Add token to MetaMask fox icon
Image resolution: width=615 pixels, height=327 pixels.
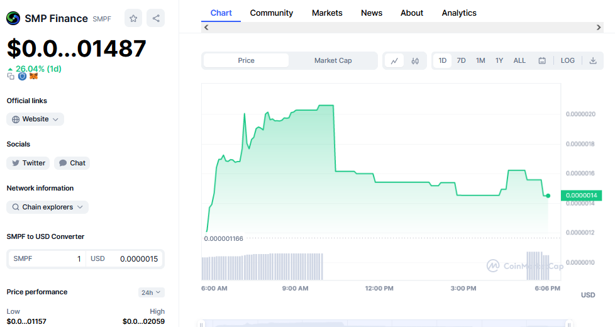(34, 76)
